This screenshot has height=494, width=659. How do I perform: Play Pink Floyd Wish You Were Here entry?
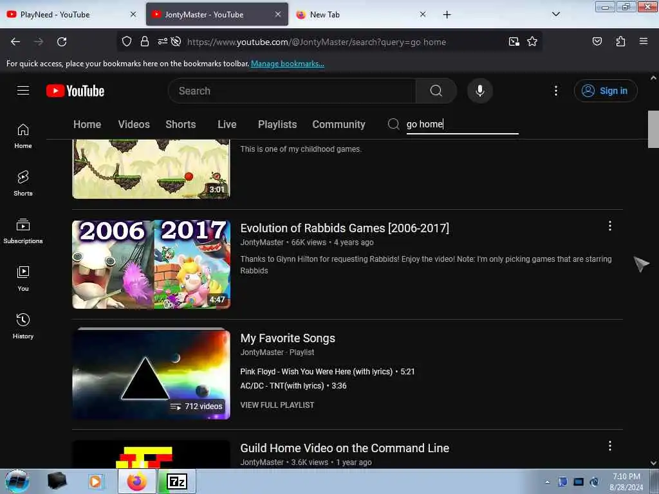tap(328, 371)
